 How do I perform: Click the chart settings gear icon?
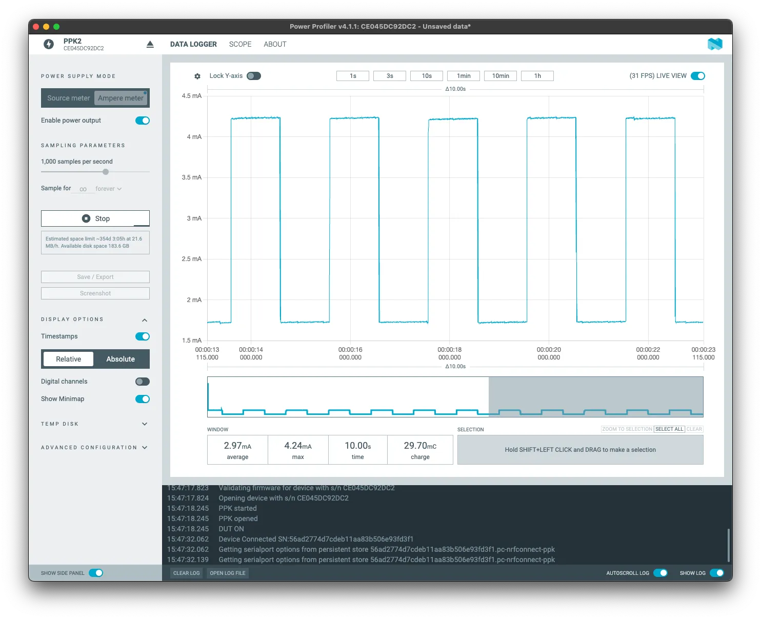pyautogui.click(x=197, y=76)
